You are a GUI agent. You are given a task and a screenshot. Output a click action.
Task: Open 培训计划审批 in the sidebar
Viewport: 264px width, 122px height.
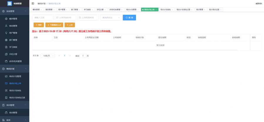pyautogui.click(x=15, y=90)
